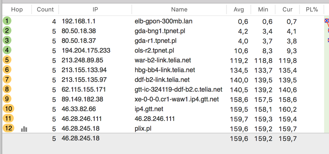Select the xe-0-0-0.cr1-waw1.ip4.gtt.net hostname
This screenshot has height=154, width=329.
coord(177,99)
